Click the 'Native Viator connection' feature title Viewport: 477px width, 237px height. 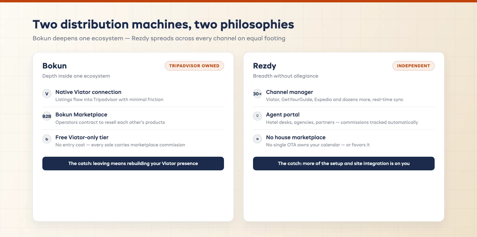[x=88, y=92]
